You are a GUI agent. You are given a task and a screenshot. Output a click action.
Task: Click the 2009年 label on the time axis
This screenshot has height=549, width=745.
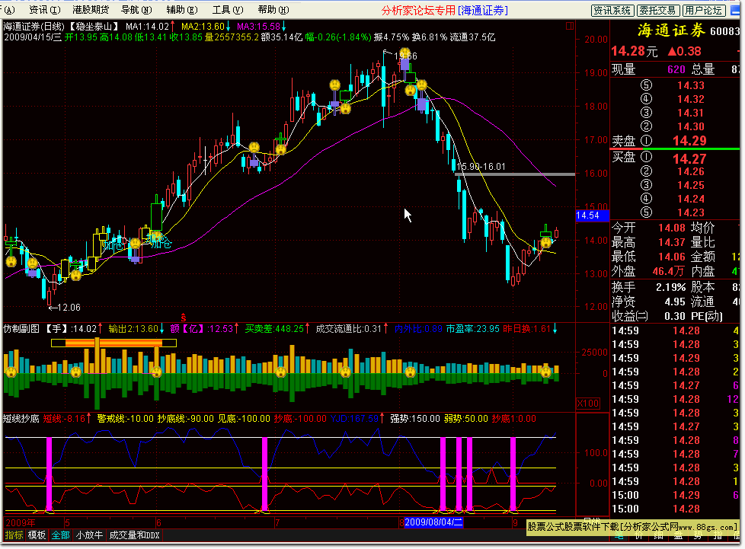(20, 522)
